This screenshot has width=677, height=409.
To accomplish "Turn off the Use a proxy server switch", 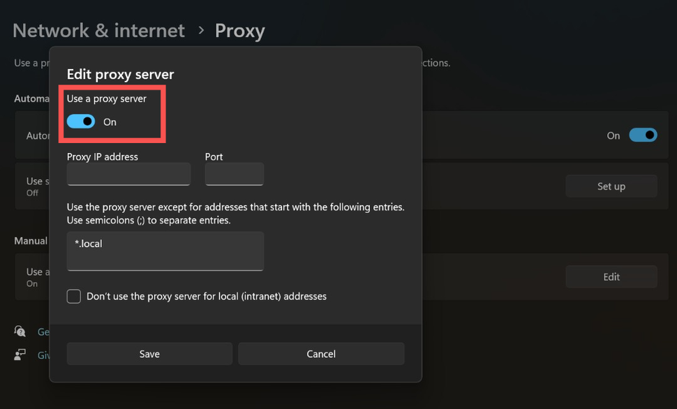I will coord(80,121).
